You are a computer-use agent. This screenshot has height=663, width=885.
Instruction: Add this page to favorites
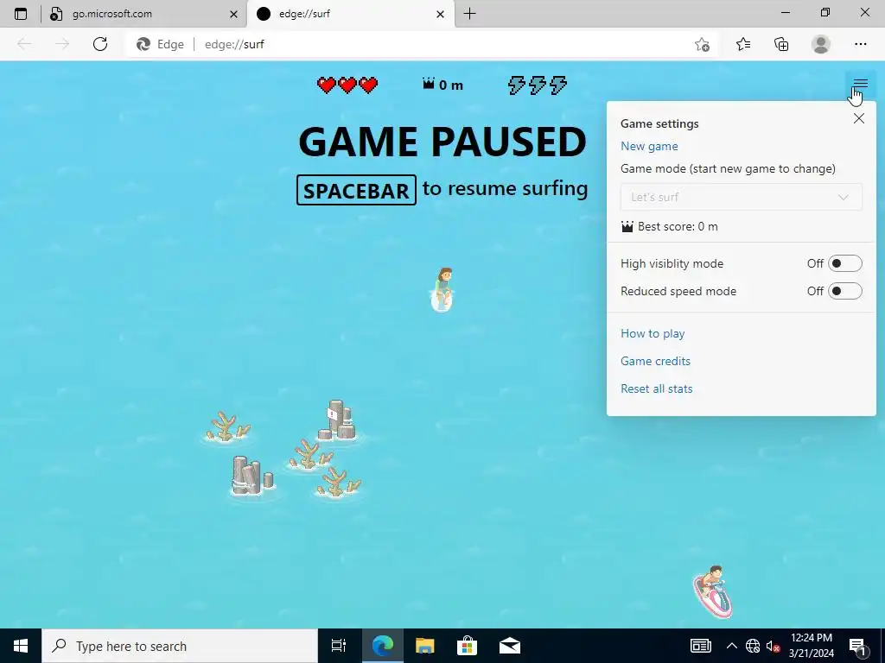702,44
